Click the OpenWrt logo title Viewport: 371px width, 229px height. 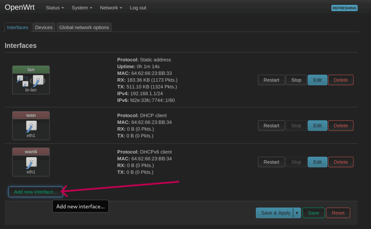pyautogui.click(x=20, y=8)
